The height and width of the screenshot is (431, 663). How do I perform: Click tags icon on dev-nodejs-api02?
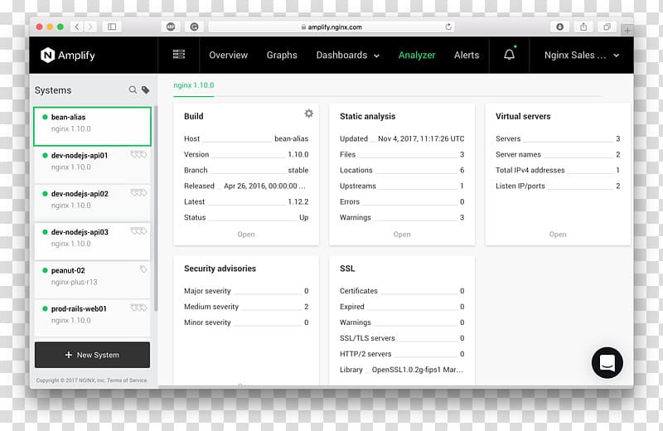pyautogui.click(x=138, y=193)
